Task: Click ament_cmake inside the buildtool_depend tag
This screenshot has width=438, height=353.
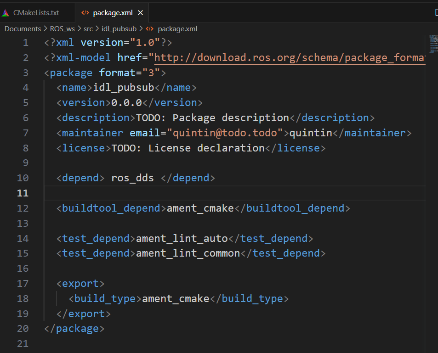Action: click(x=200, y=208)
